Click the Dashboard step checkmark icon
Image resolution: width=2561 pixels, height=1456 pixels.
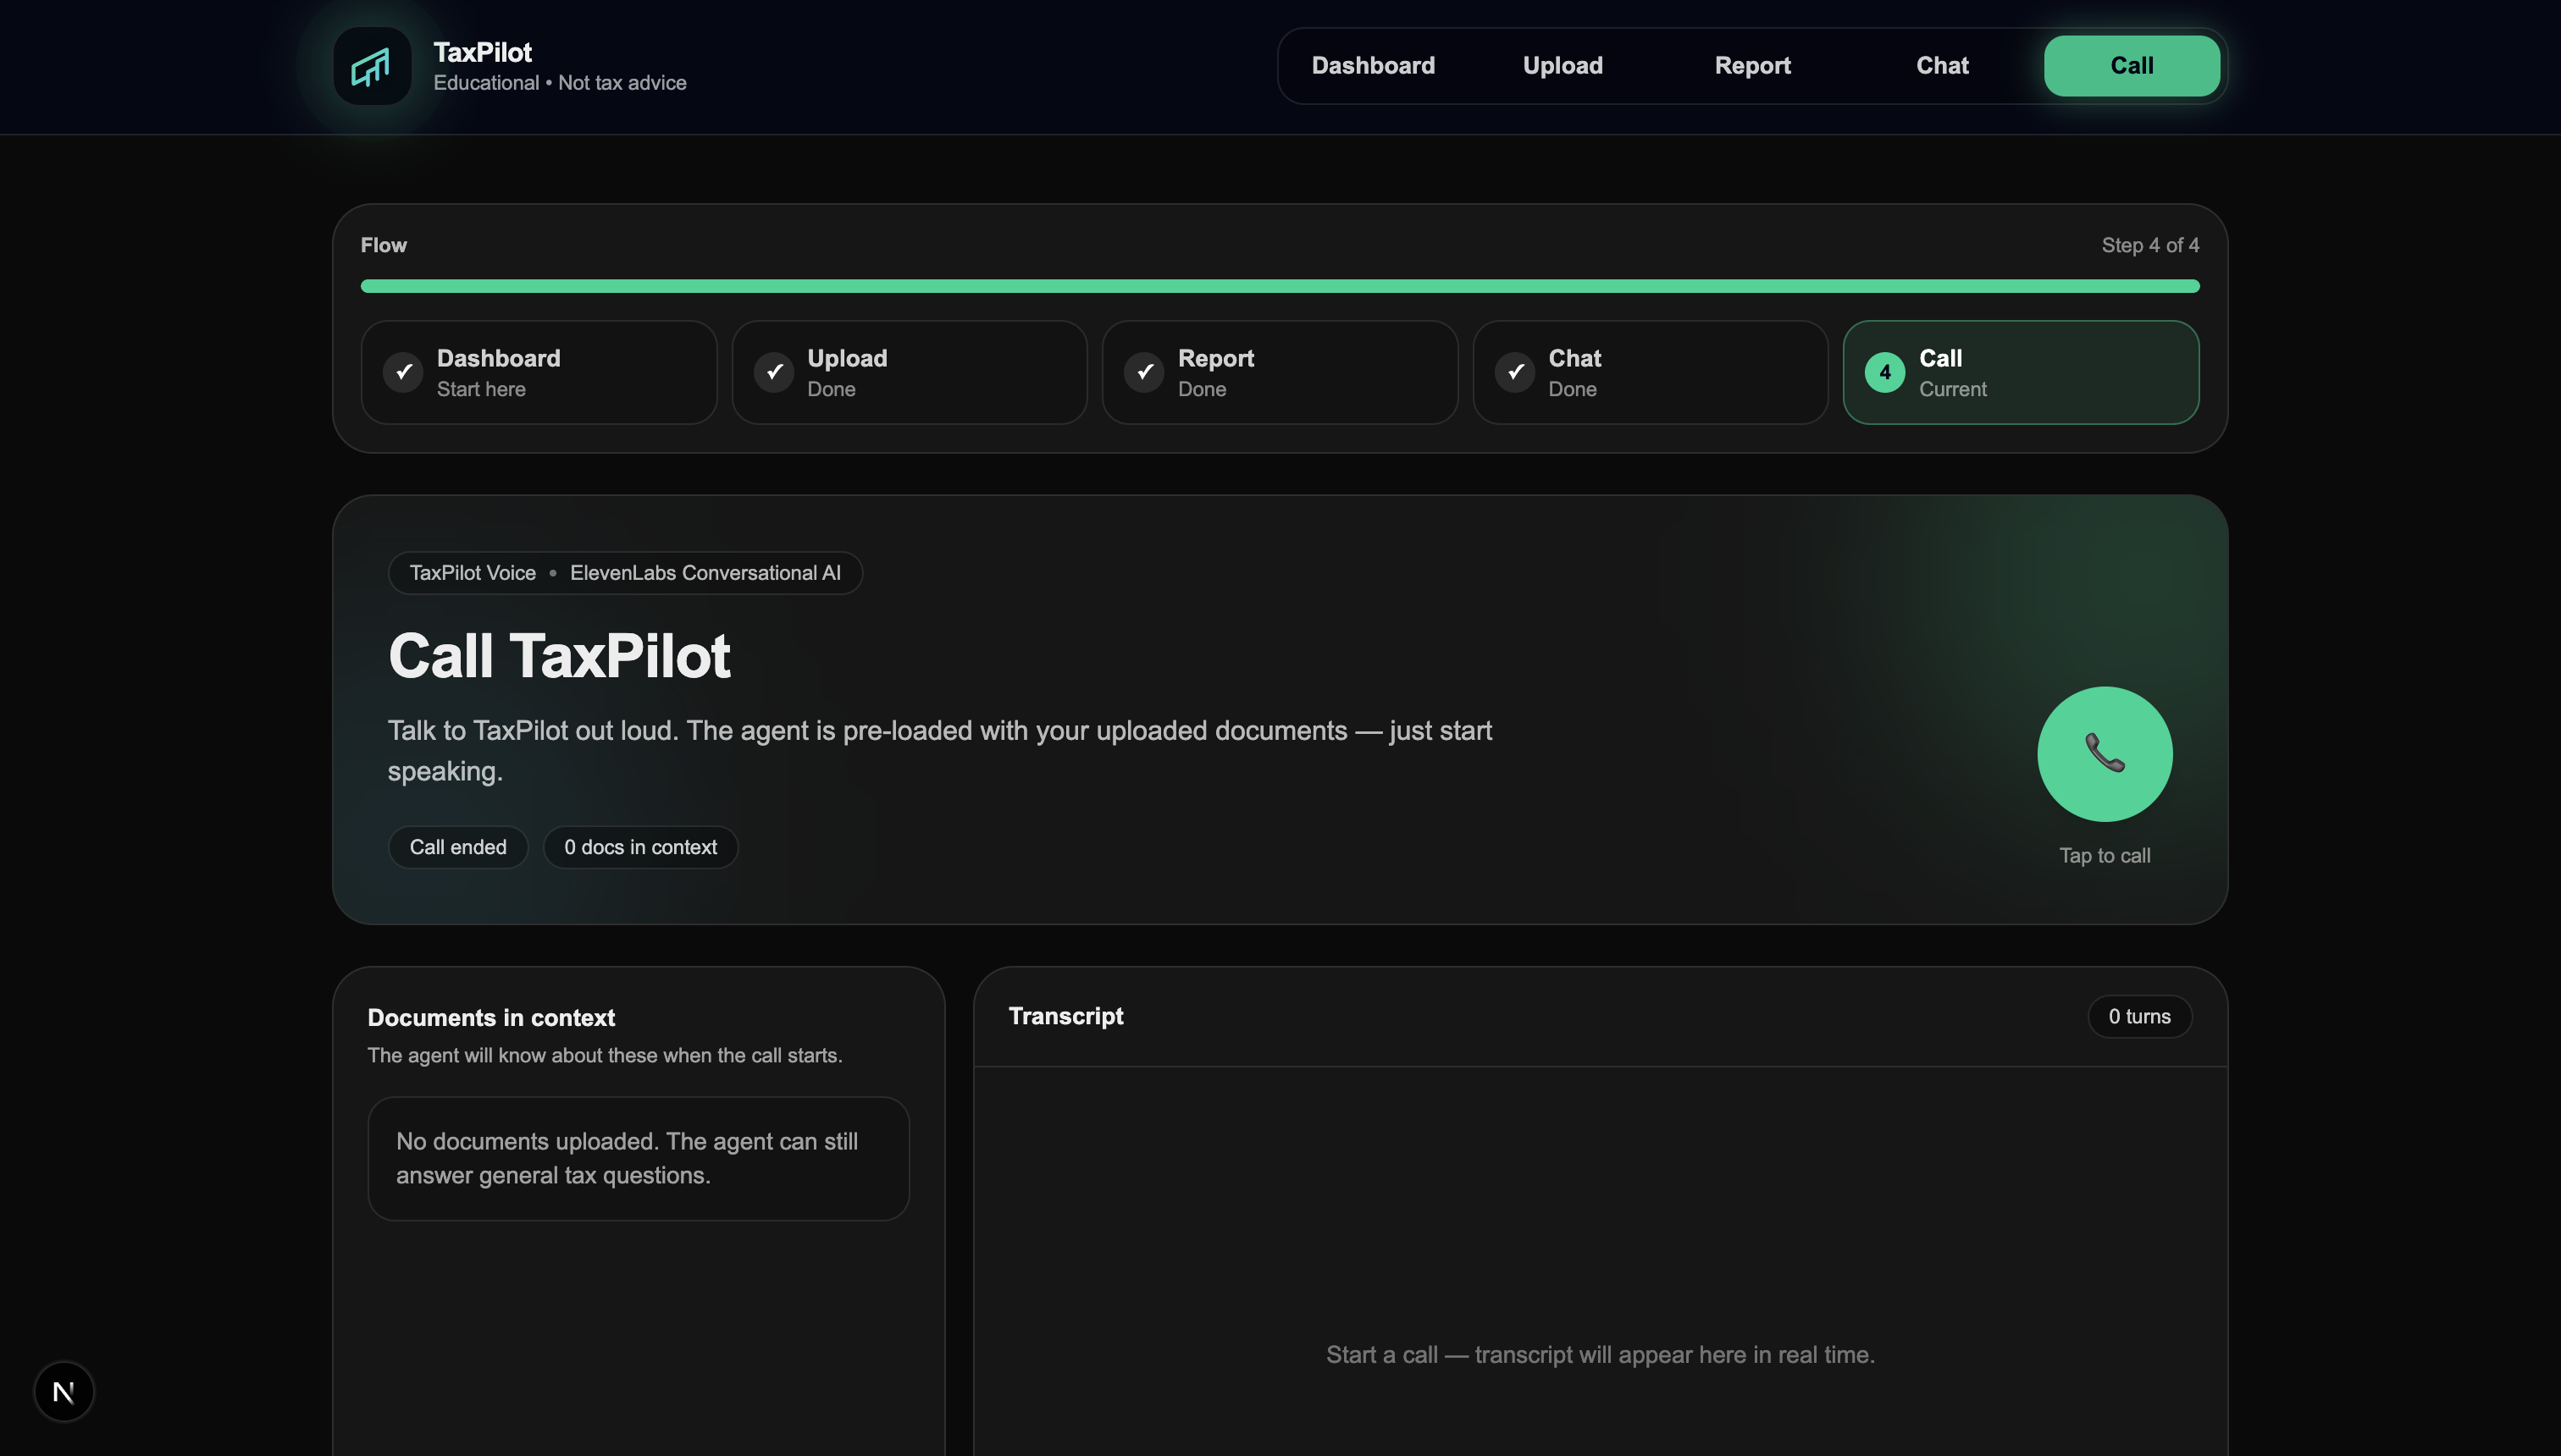click(403, 372)
